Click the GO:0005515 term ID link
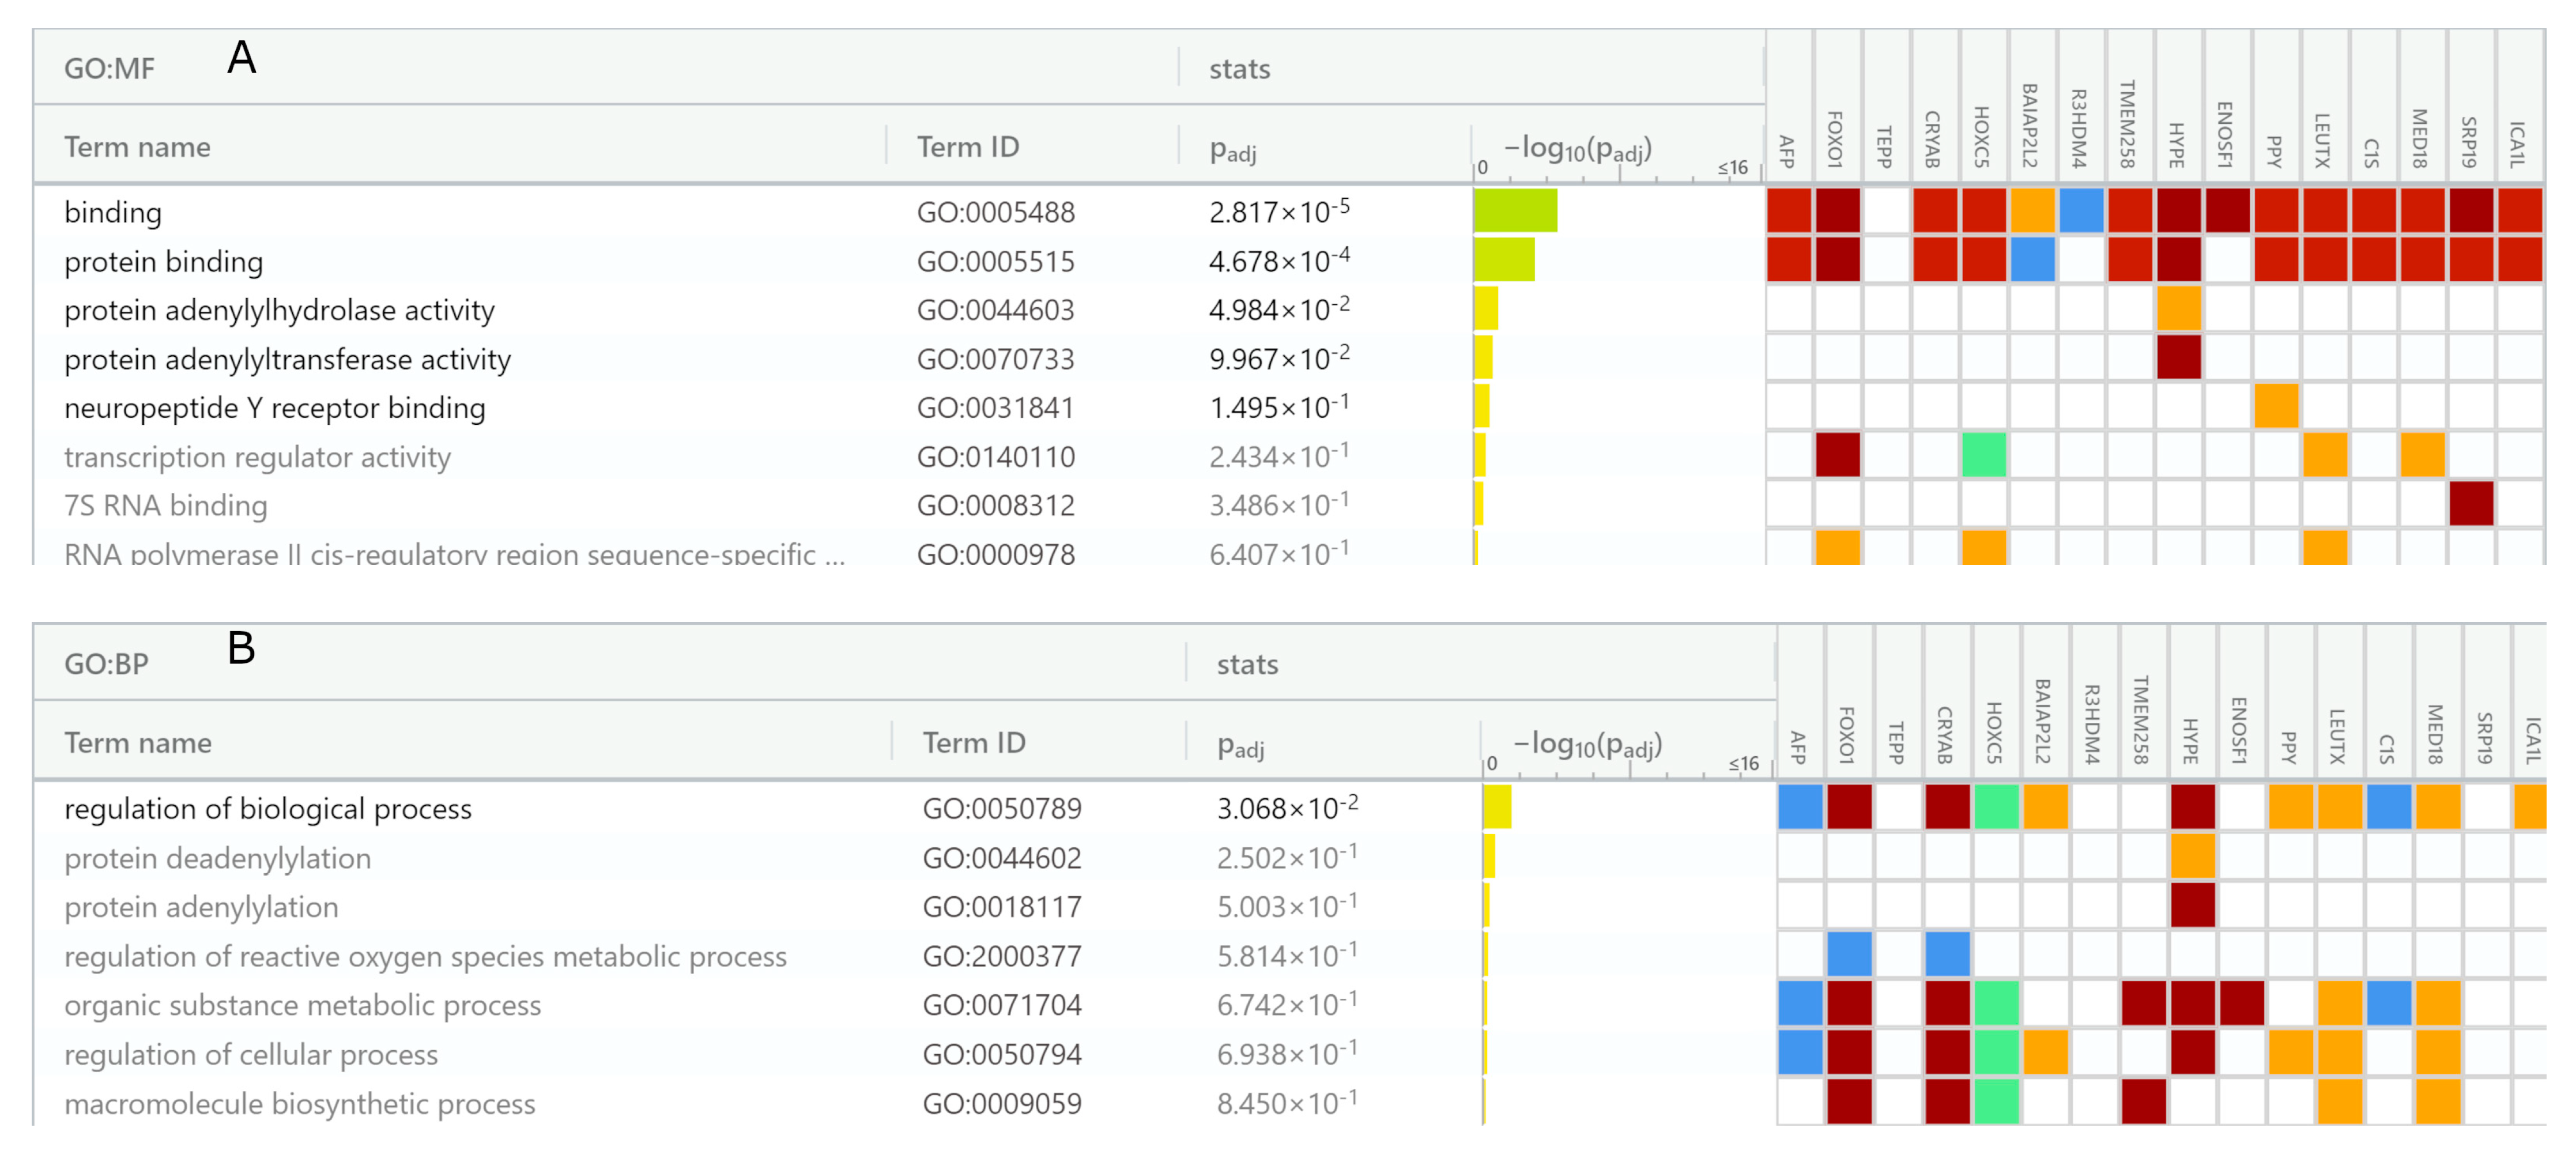The image size is (2576, 1162). pyautogui.click(x=995, y=261)
